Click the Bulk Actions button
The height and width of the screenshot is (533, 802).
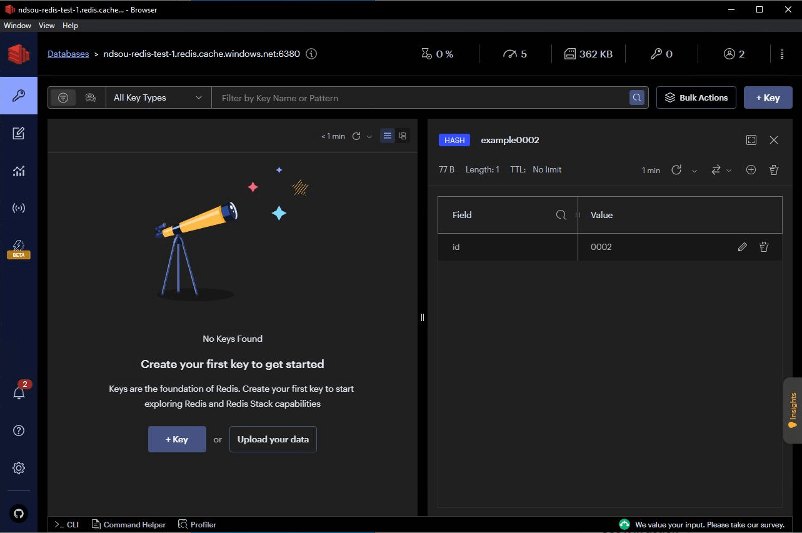click(696, 98)
